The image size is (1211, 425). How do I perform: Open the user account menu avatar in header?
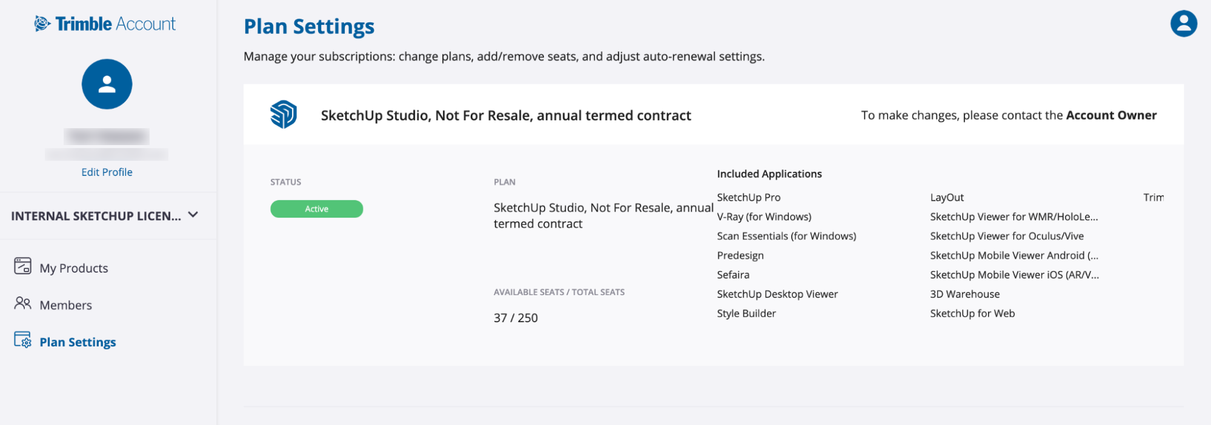pyautogui.click(x=1183, y=24)
